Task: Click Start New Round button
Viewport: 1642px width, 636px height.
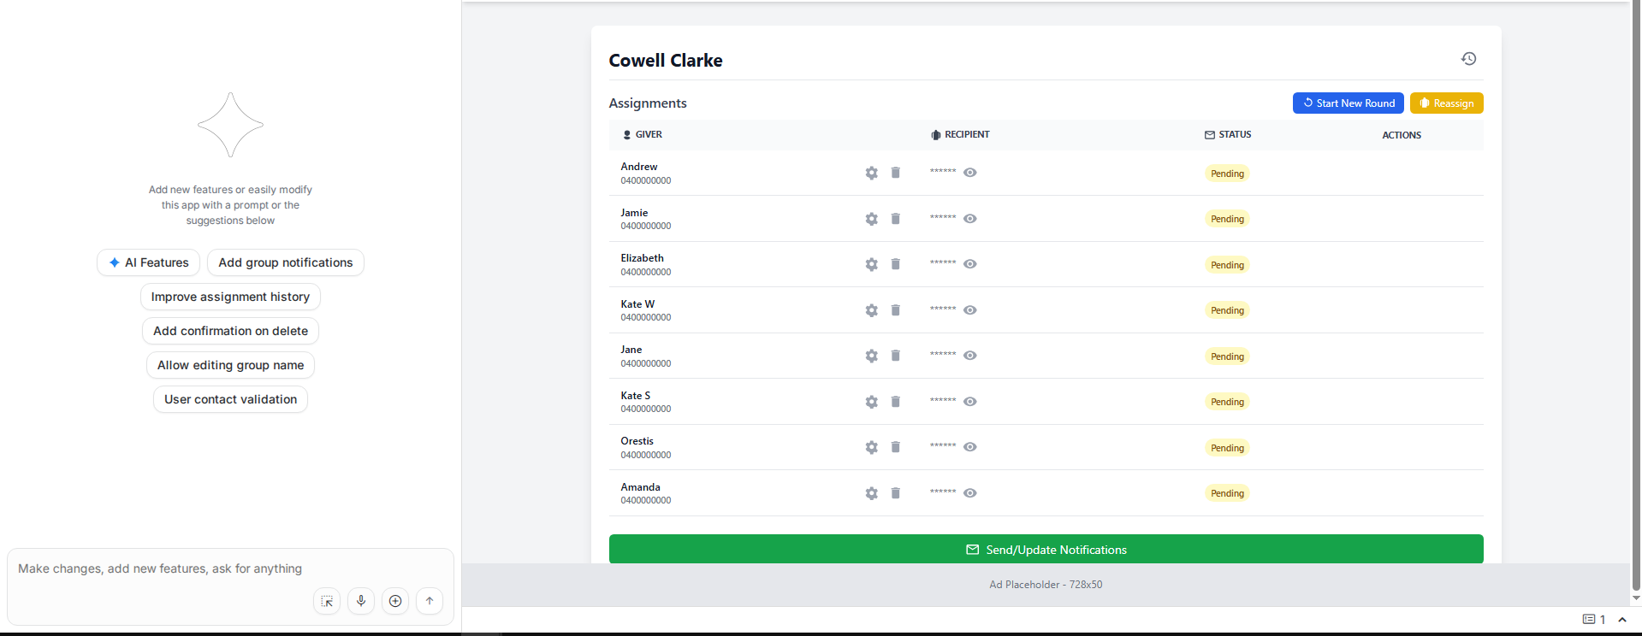Action: click(1348, 103)
